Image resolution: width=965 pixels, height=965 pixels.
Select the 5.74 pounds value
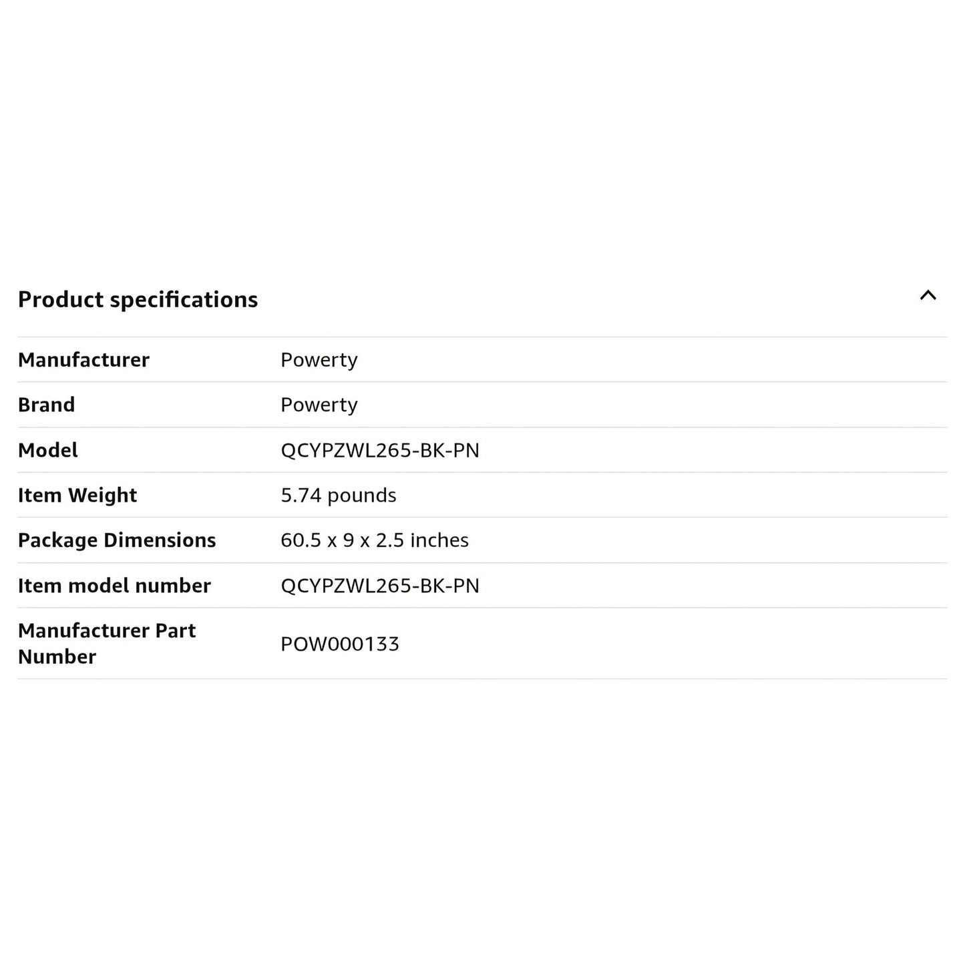click(338, 496)
